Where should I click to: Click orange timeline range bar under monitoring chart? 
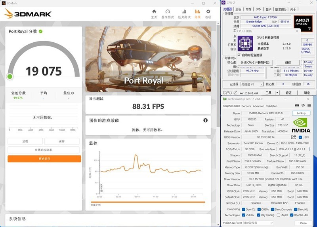click(148, 202)
